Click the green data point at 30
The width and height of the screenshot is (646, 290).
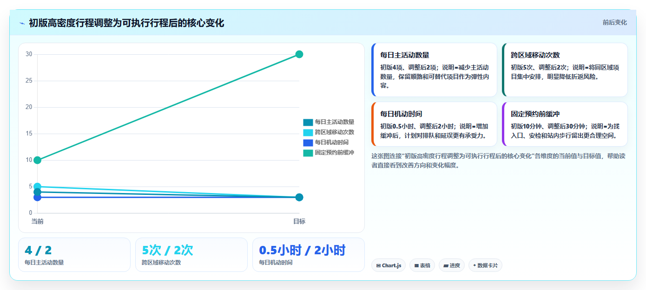(299, 54)
